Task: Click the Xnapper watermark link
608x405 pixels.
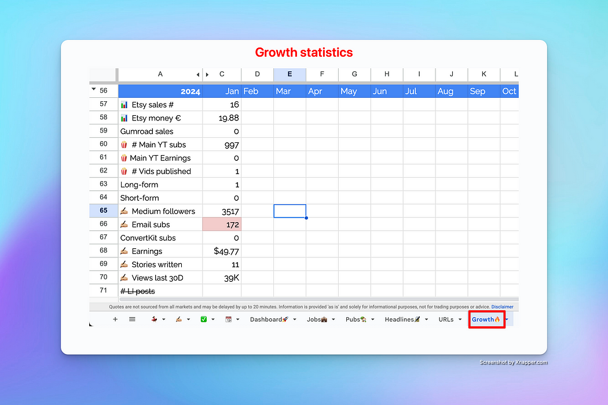Action: [513, 362]
